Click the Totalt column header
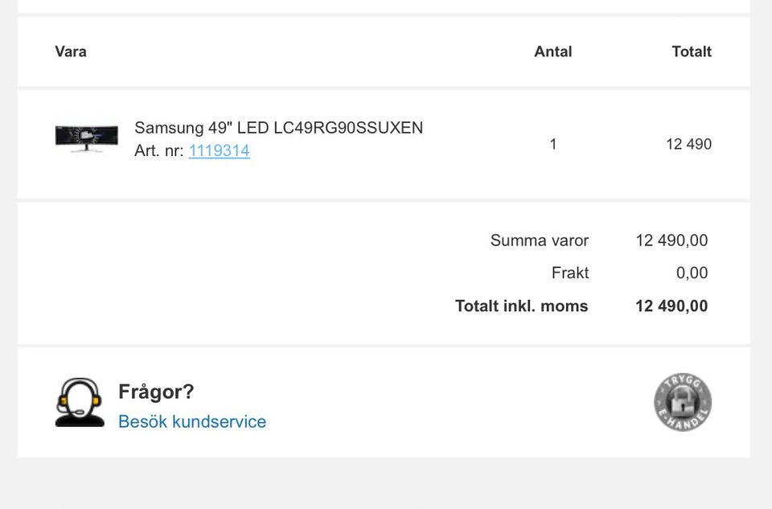Viewport: 772px width, 509px height. [x=692, y=51]
